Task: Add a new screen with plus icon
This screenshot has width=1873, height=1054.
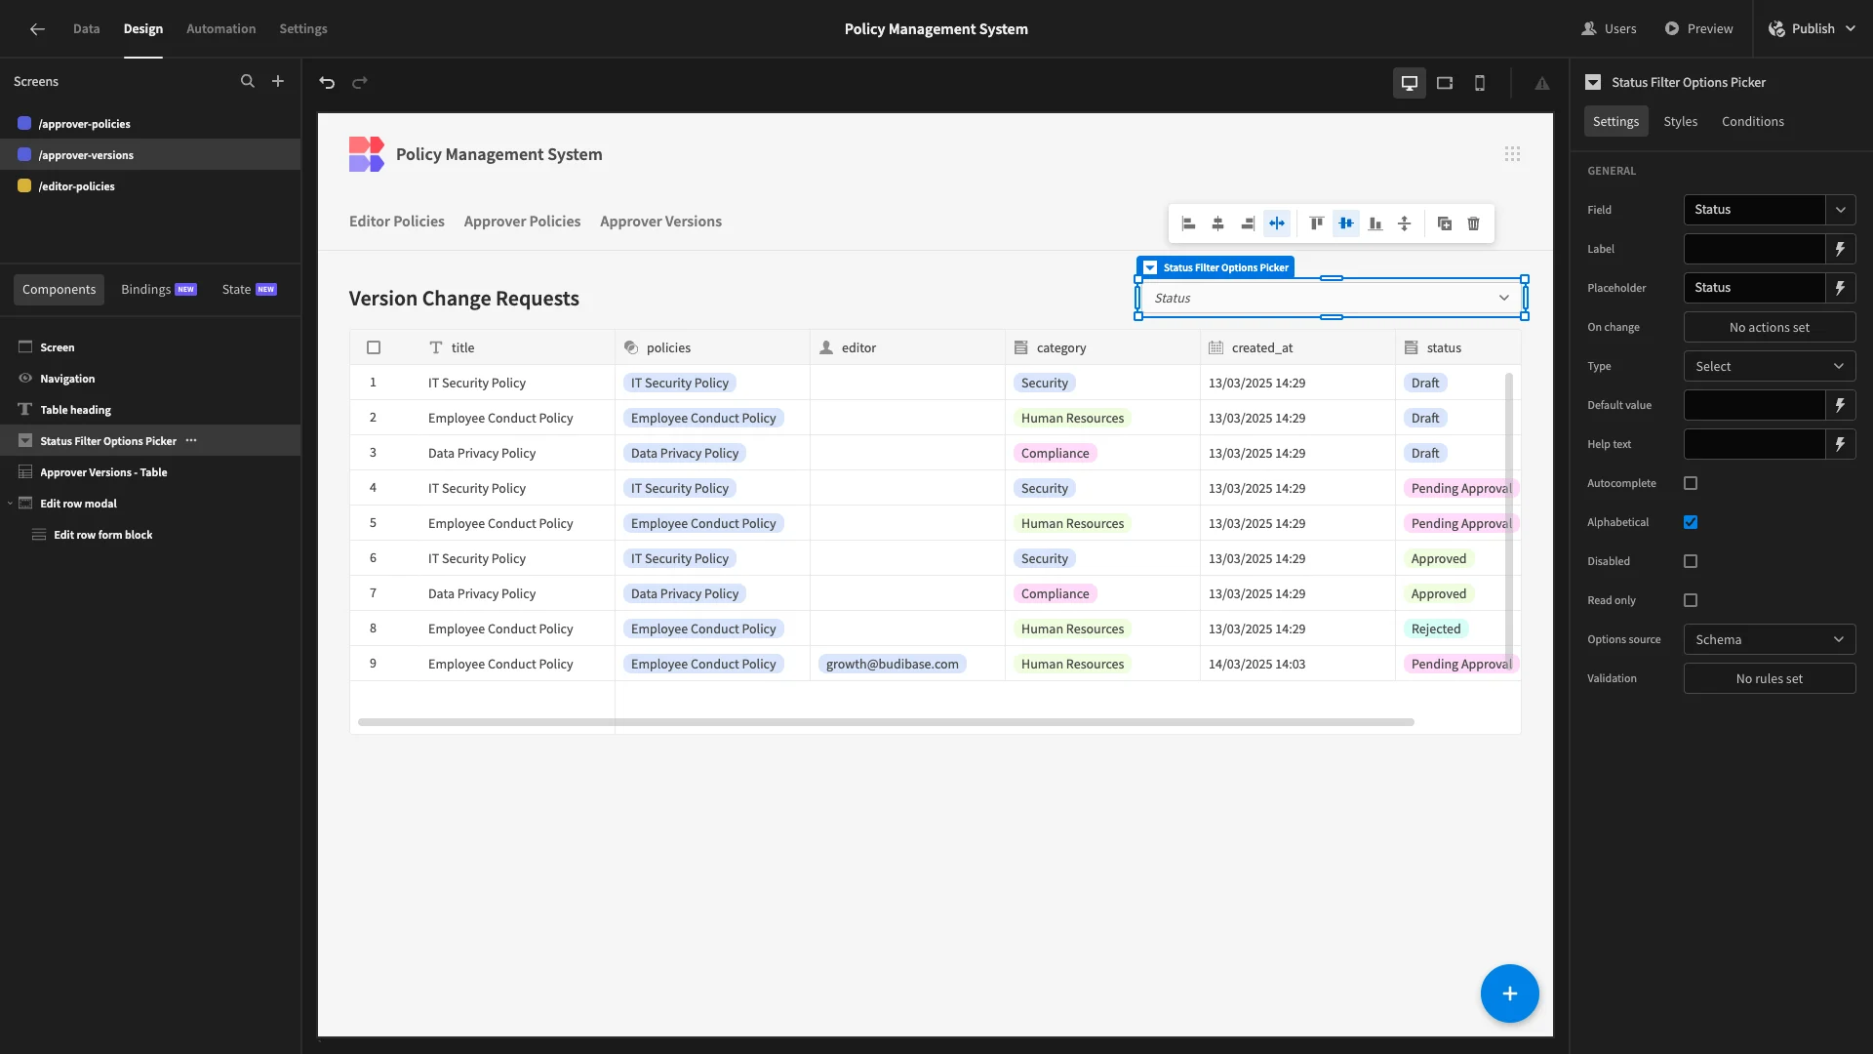Action: (x=278, y=82)
